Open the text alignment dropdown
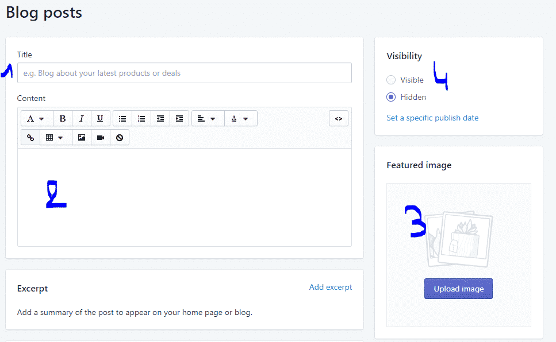Viewport: 556px width, 342px height. tap(208, 119)
